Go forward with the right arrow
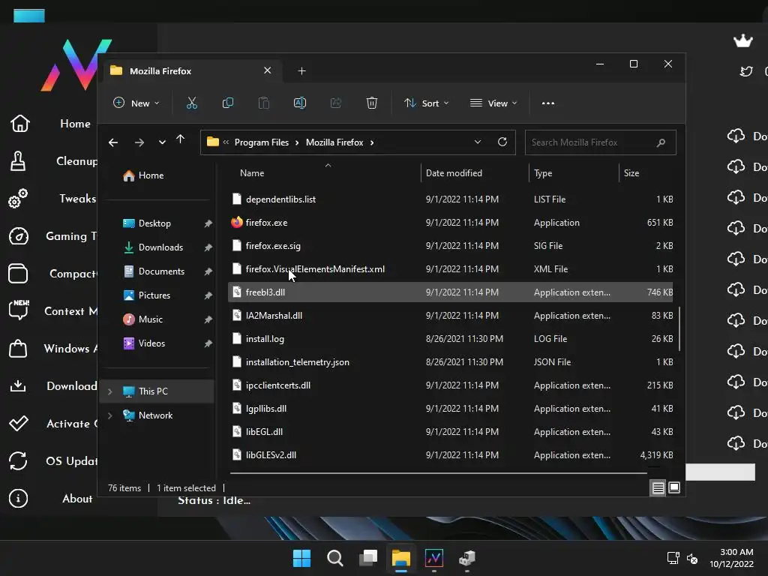The height and width of the screenshot is (576, 768). pyautogui.click(x=139, y=142)
